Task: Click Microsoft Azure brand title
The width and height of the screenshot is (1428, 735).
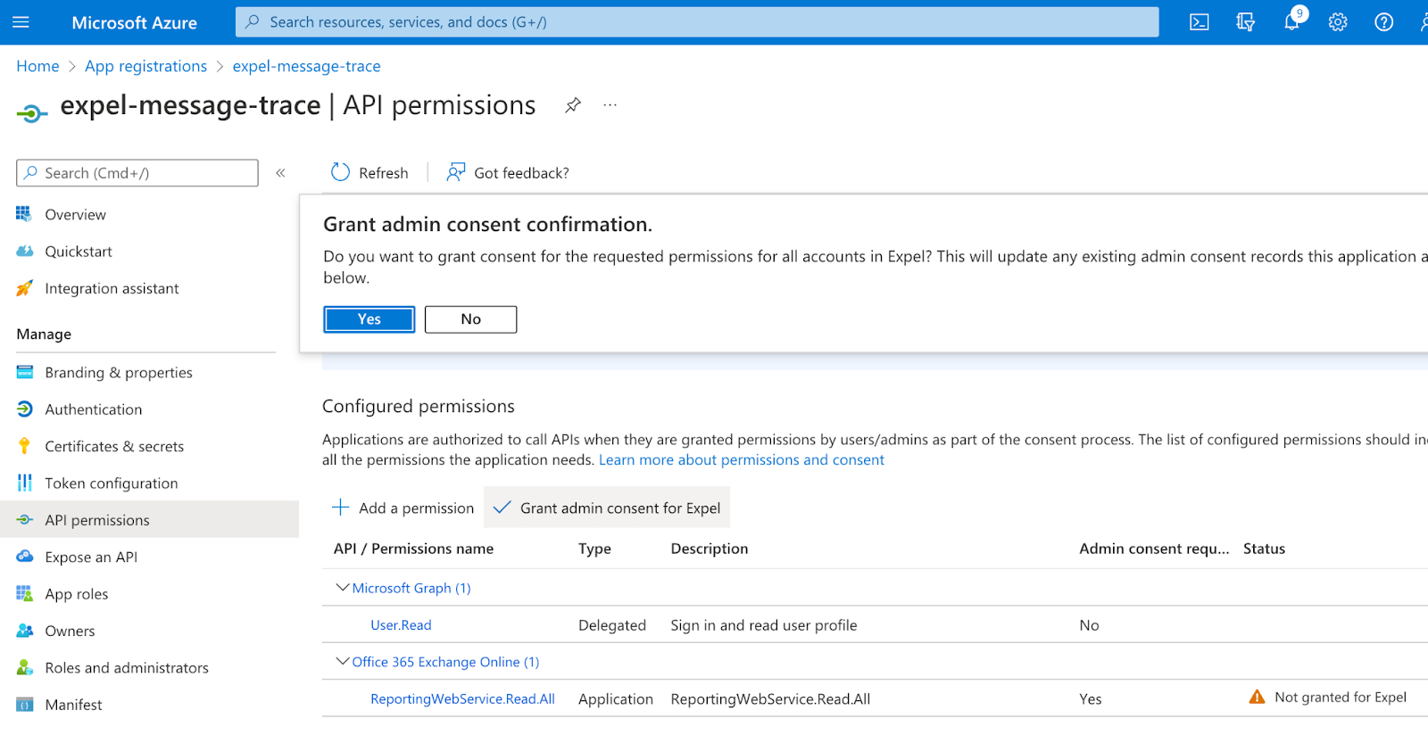Action: [x=134, y=22]
